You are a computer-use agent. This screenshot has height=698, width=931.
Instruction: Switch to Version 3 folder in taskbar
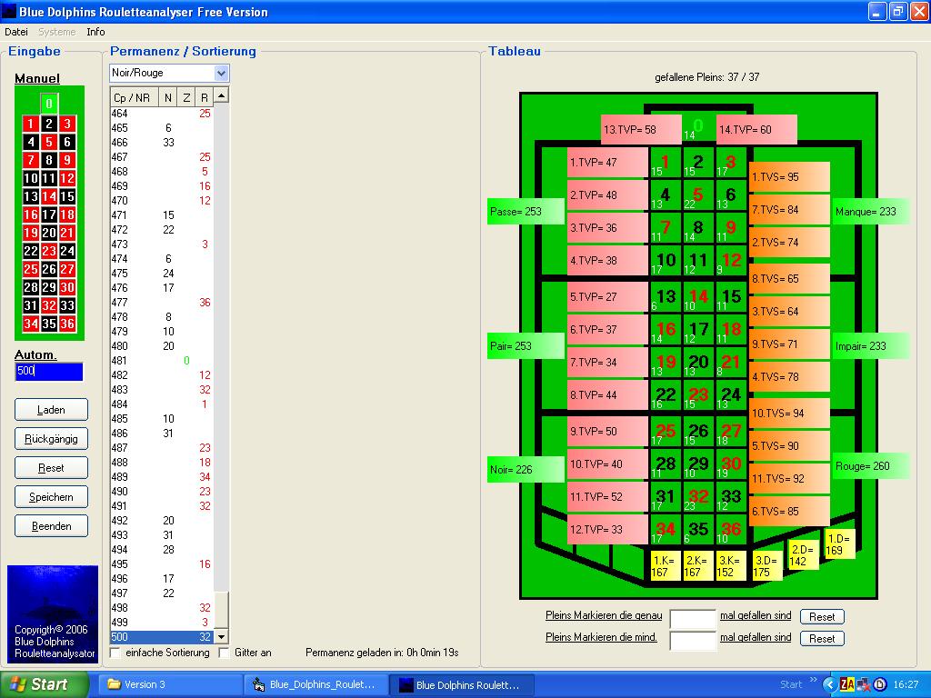click(x=170, y=684)
